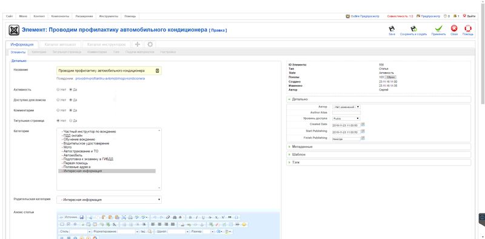Set Доступно для поиска to Нет
Viewport: 485px width, 239px height.
pyautogui.click(x=58, y=100)
